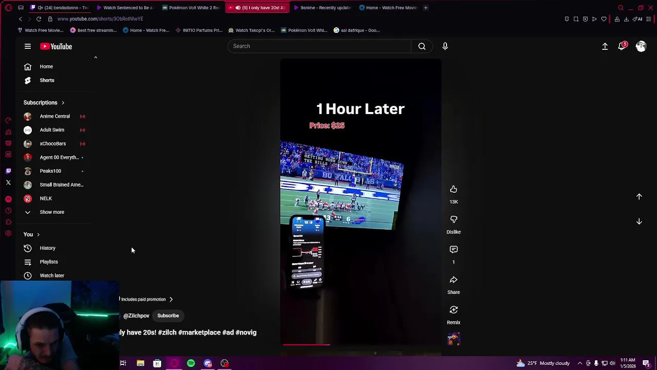Open the Create upload icon
Screen dimensions: 657x370
pos(605,46)
